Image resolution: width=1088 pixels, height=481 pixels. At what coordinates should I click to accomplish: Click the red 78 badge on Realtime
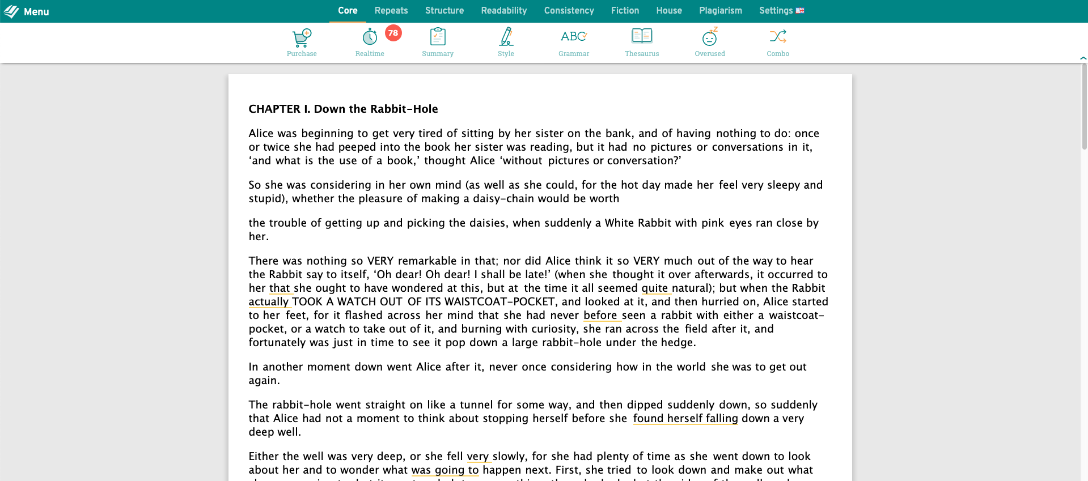pos(393,33)
